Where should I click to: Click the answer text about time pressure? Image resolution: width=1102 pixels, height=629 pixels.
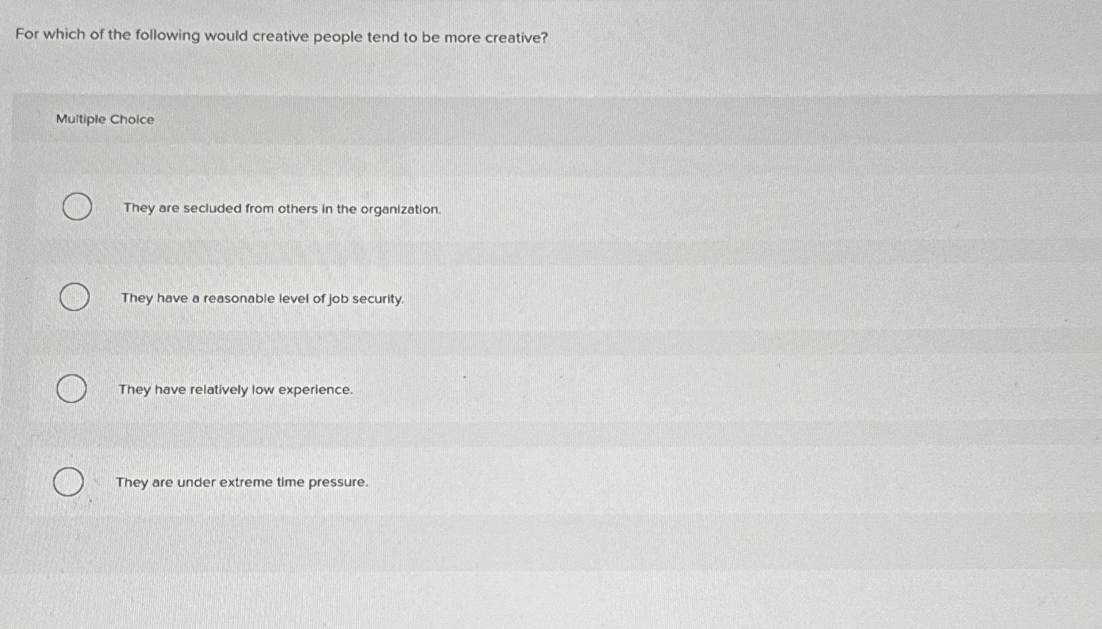point(243,482)
